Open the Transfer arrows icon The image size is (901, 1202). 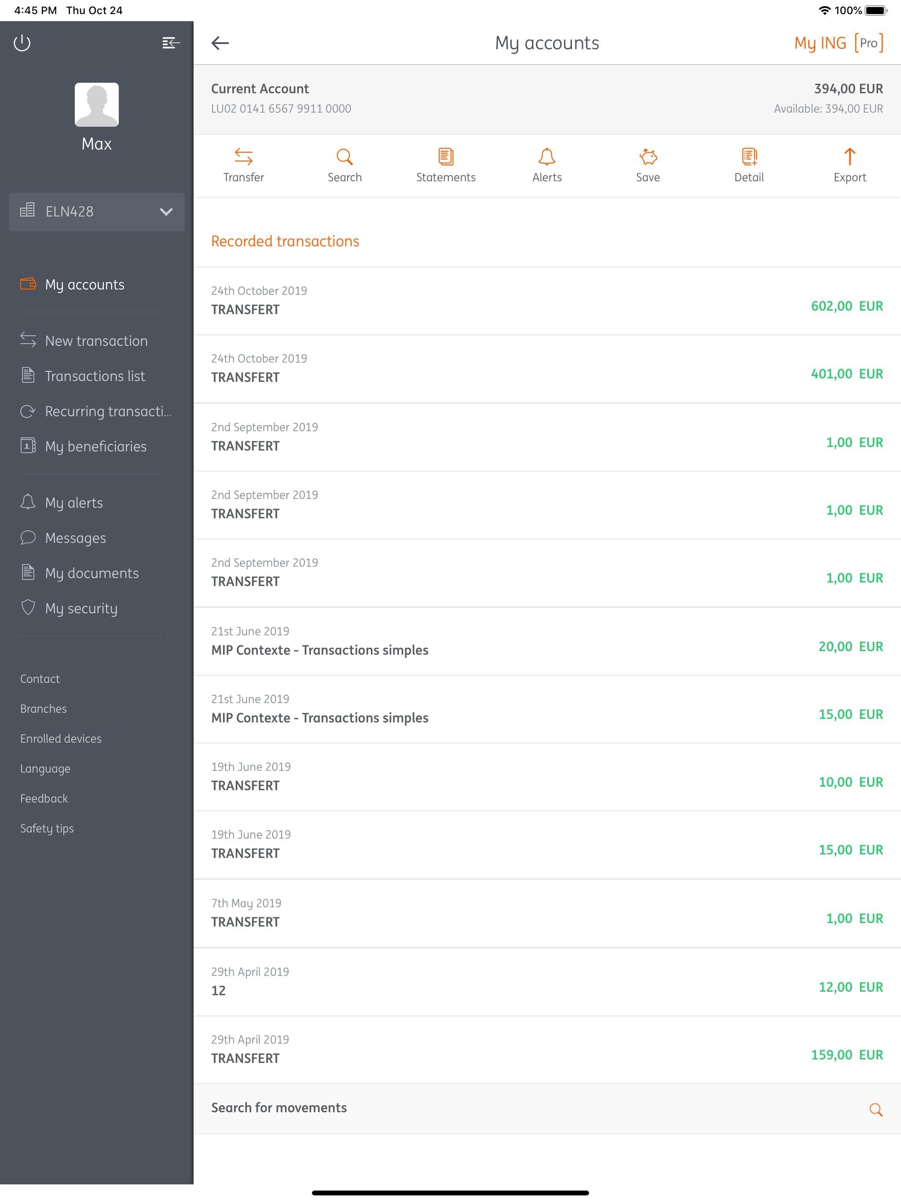(x=243, y=157)
